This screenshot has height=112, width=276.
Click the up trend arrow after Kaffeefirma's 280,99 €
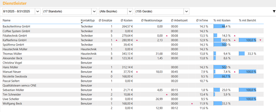click(137, 40)
